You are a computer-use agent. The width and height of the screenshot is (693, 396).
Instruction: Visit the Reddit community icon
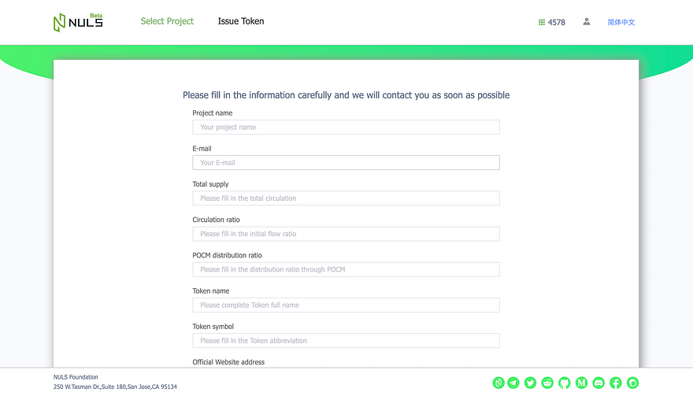coord(547,383)
